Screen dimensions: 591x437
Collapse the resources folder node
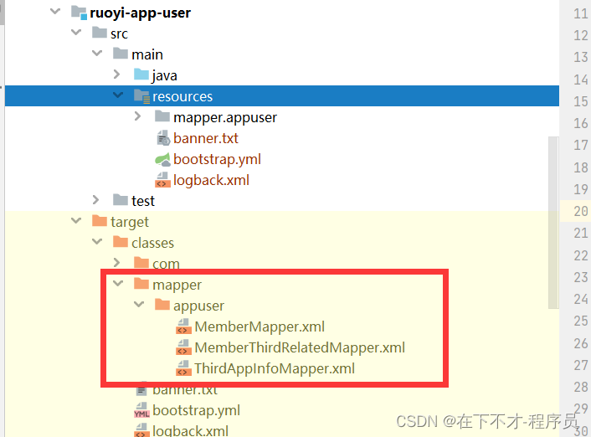coord(118,95)
